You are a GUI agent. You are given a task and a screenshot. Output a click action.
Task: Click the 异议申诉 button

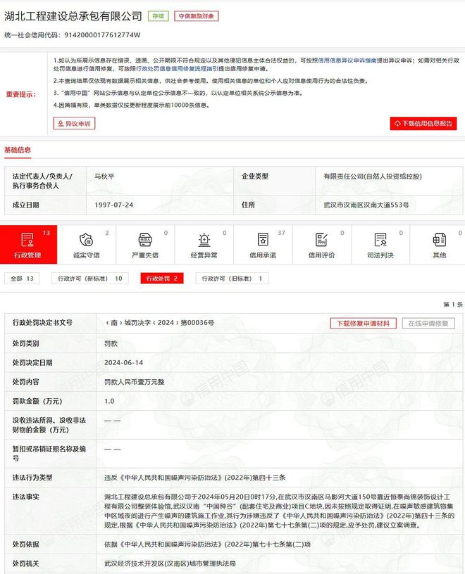coord(74,123)
